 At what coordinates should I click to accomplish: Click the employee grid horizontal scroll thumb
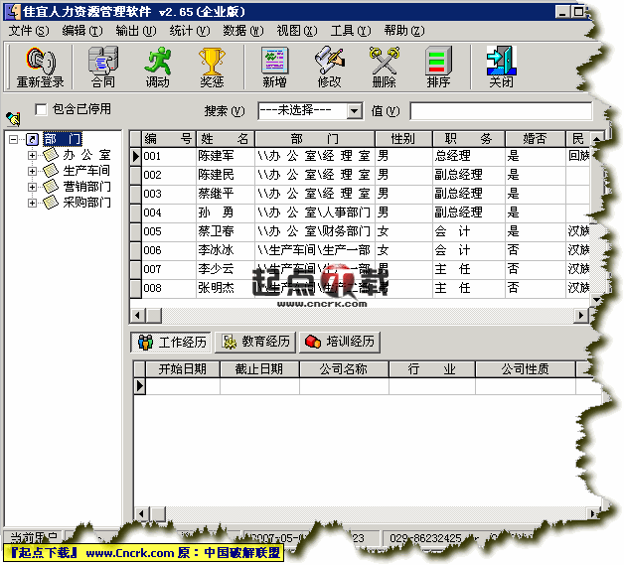[154, 316]
